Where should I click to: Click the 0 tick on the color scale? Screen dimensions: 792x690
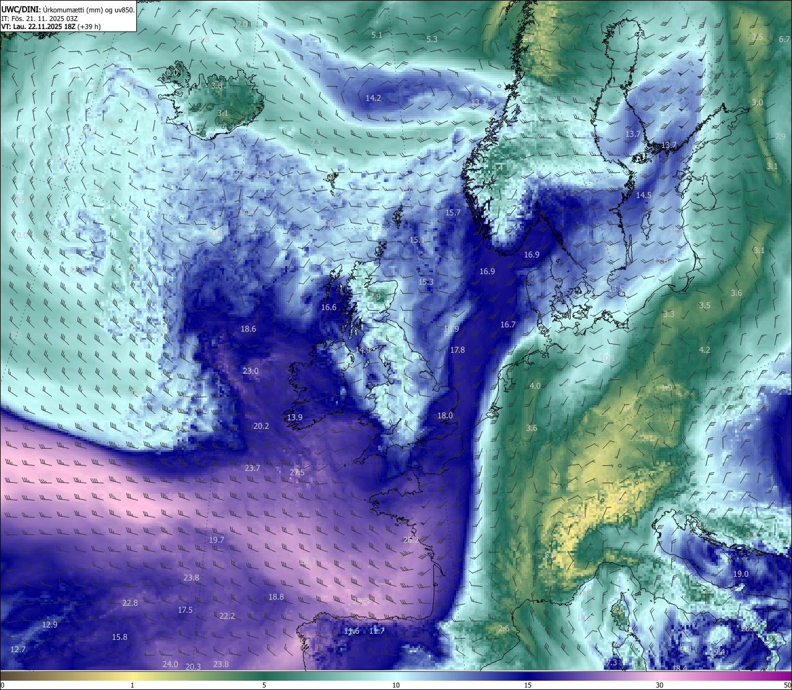pyautogui.click(x=2, y=684)
